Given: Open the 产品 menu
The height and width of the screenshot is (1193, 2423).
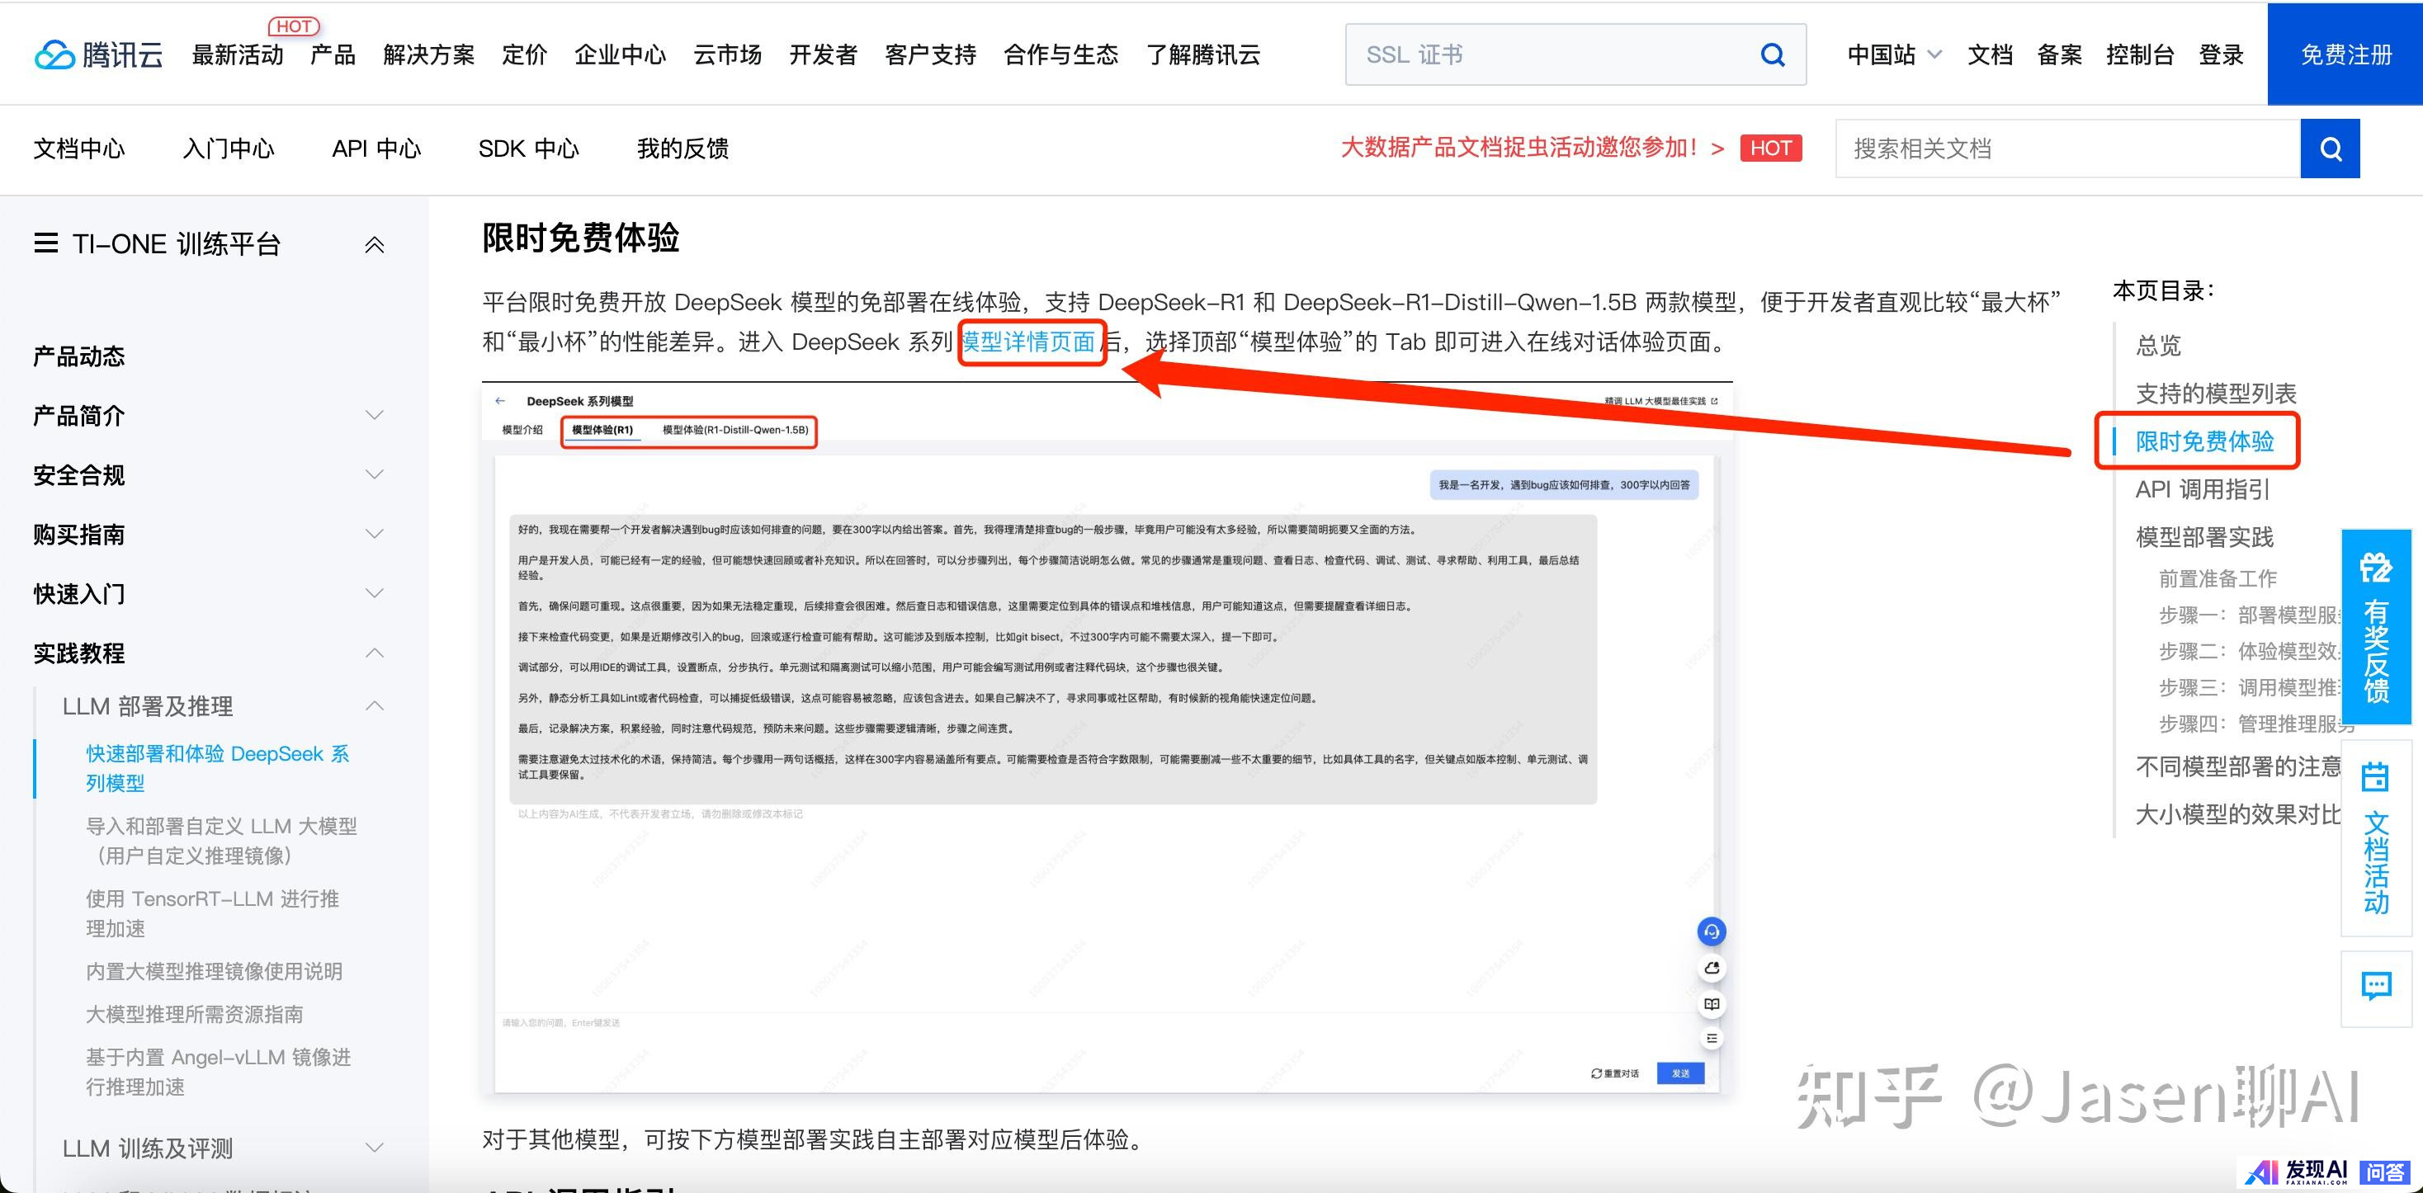Looking at the screenshot, I should [333, 54].
